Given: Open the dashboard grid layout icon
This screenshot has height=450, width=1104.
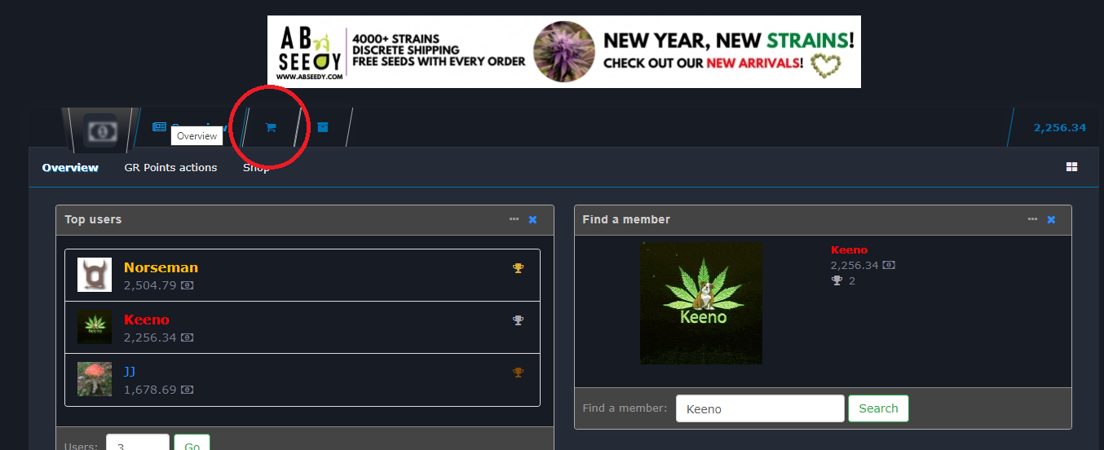Looking at the screenshot, I should pyautogui.click(x=1071, y=167).
